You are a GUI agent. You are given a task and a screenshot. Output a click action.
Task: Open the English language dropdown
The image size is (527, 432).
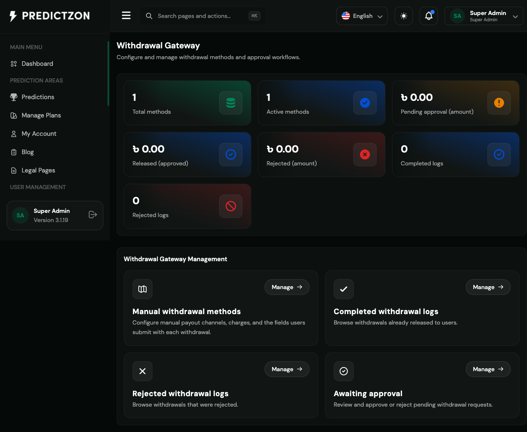point(362,16)
